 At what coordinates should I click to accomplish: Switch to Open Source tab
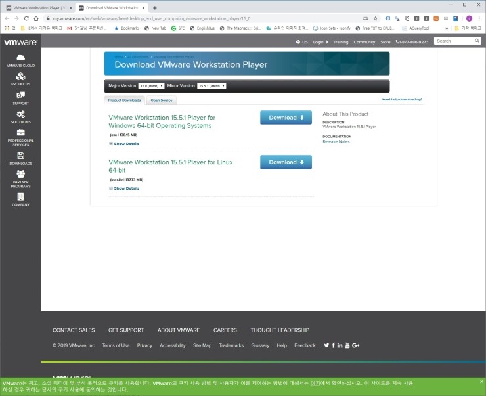[162, 100]
